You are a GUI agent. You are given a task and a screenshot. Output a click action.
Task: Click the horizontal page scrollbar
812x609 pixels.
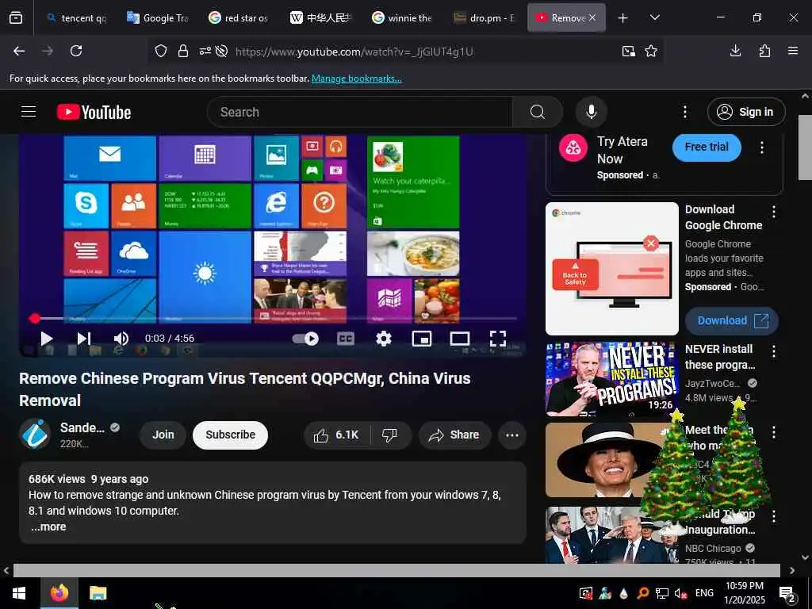(396, 570)
